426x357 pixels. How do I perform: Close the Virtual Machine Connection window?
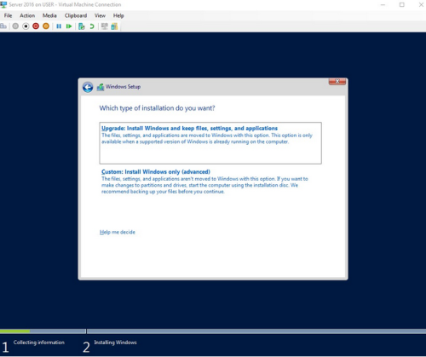tap(421, 4)
